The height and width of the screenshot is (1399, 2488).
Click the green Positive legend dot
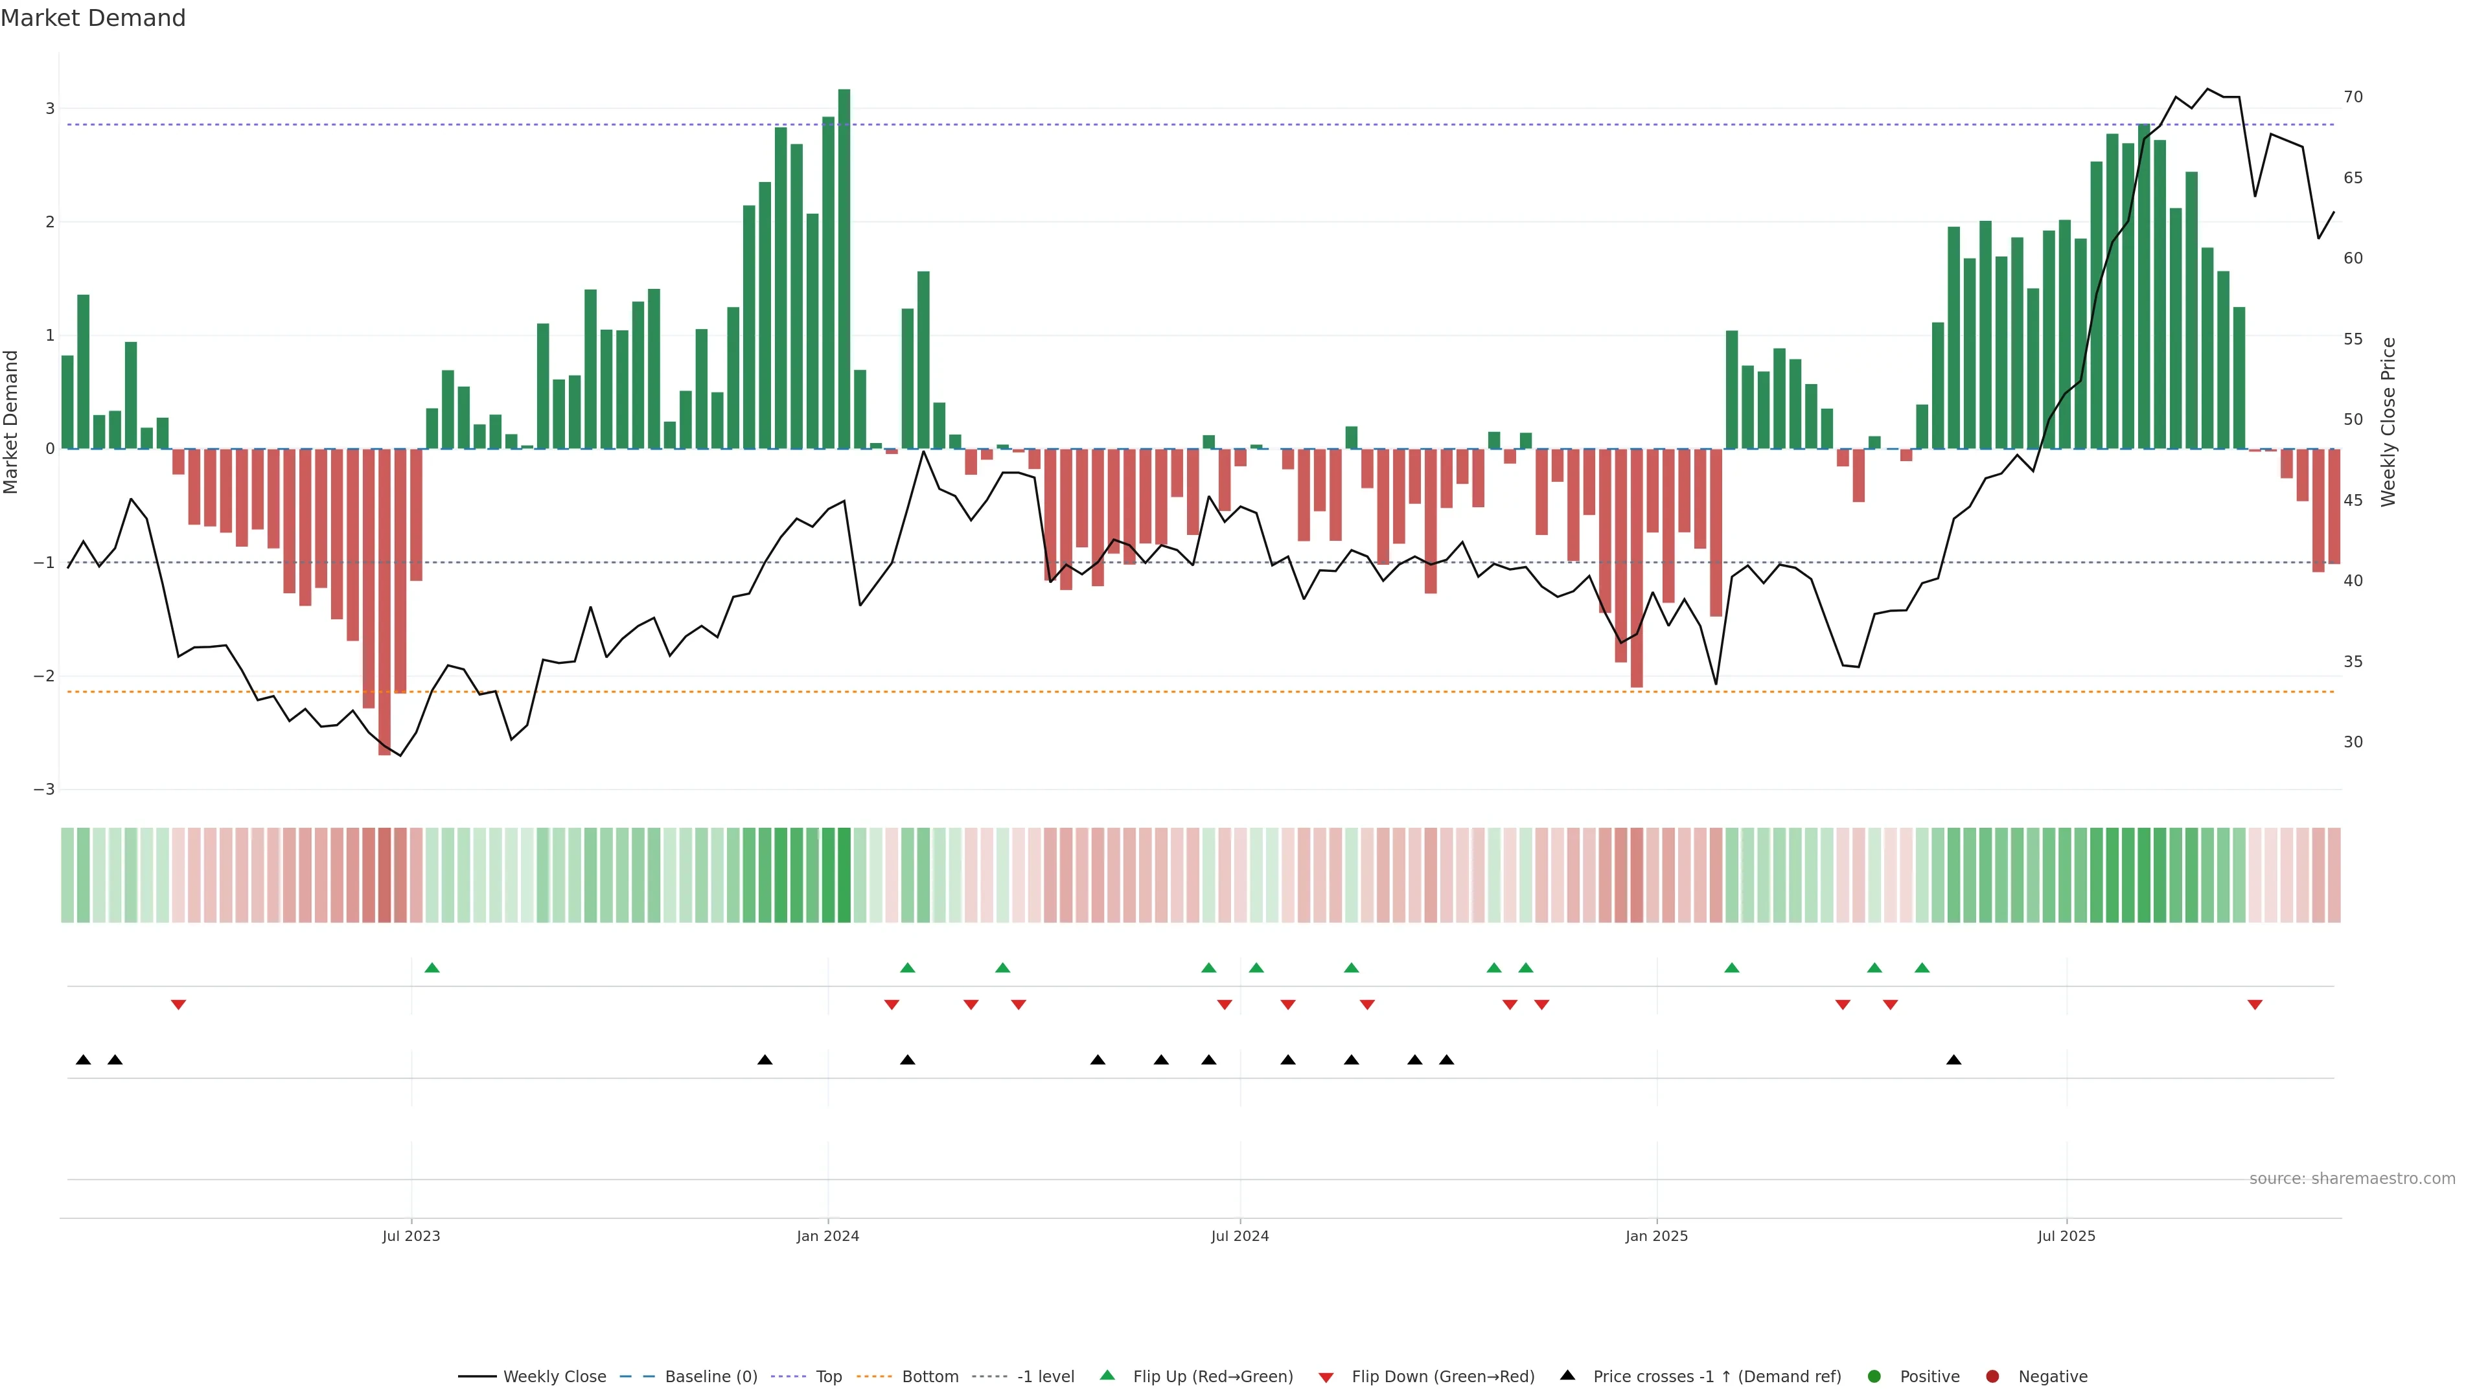click(1874, 1377)
